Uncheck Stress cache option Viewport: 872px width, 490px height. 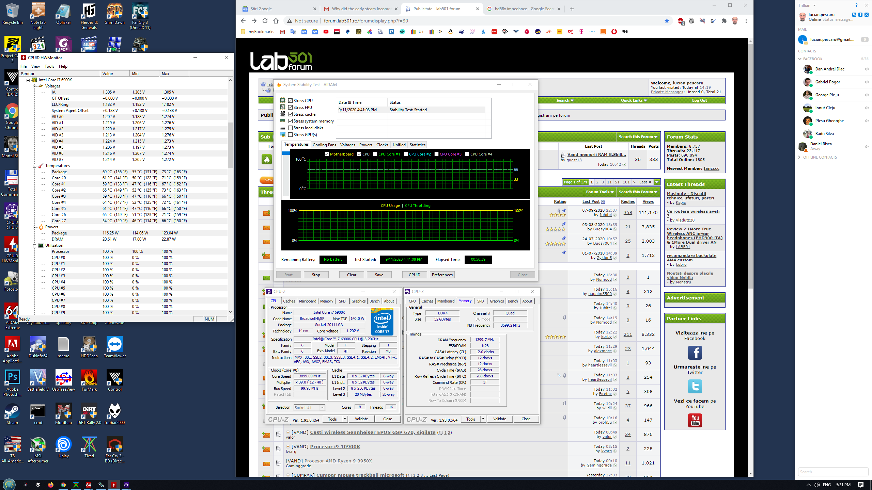pyautogui.click(x=291, y=114)
